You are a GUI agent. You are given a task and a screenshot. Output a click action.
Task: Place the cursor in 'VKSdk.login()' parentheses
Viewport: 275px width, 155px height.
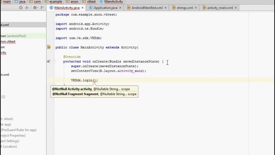point(94,81)
